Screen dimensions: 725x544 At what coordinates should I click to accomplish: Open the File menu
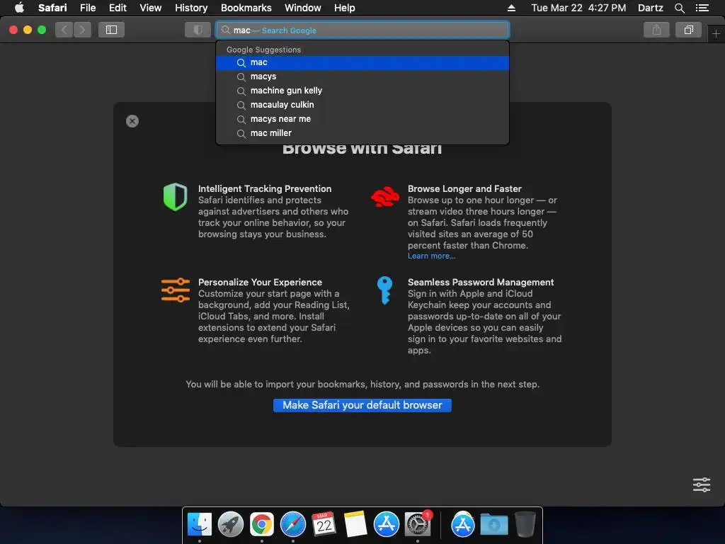point(87,8)
